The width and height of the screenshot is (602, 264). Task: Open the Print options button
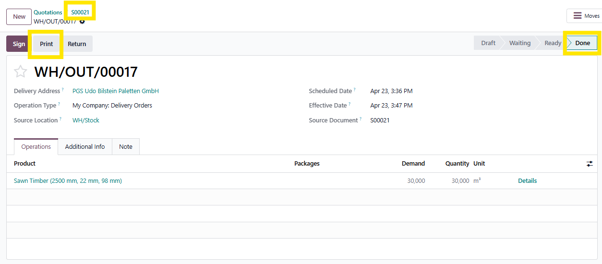click(47, 44)
